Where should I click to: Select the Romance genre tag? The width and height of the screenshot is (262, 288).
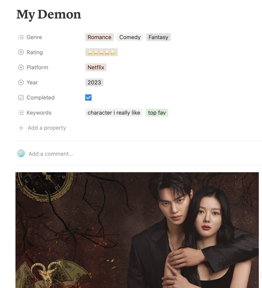pos(99,37)
